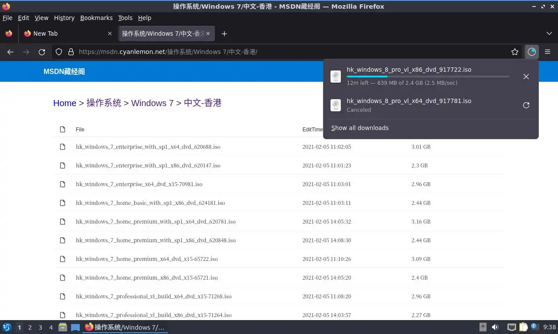Open a new tab with plus button
This screenshot has height=334, width=558.
click(224, 33)
